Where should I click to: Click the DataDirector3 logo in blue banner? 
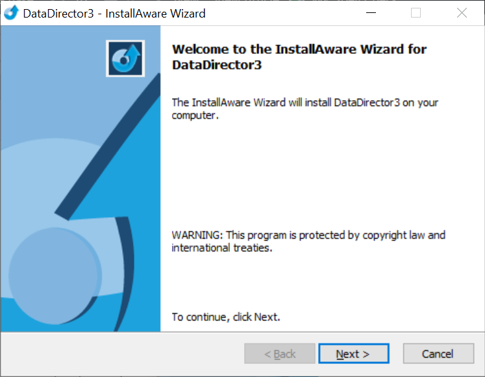point(125,58)
